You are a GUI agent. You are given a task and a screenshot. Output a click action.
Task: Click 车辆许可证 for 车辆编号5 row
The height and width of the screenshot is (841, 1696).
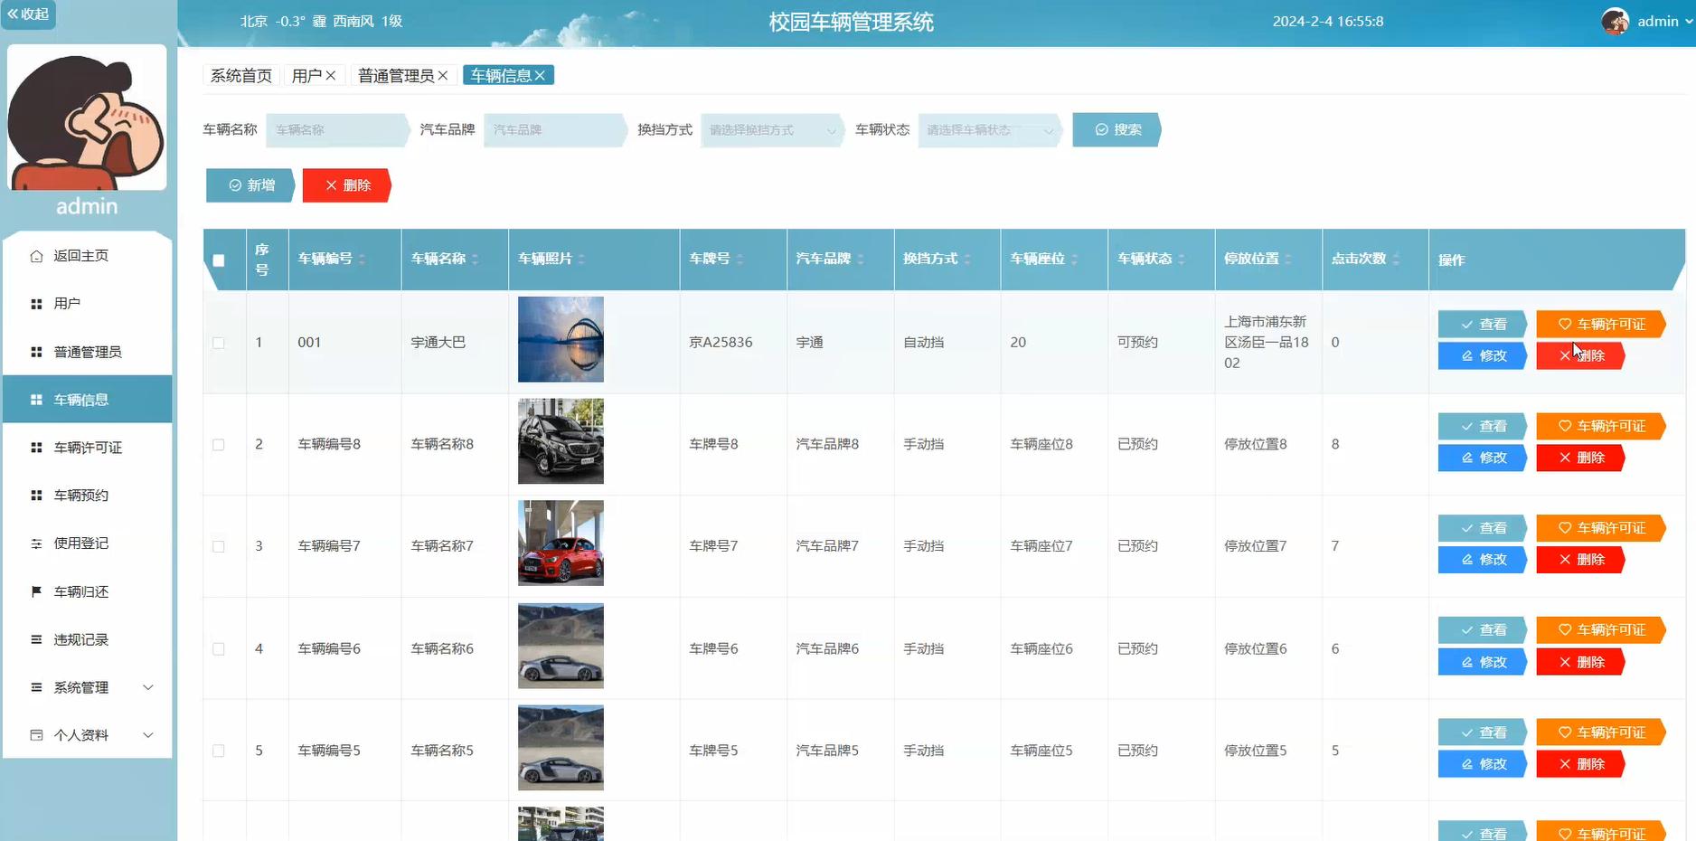[1601, 732]
